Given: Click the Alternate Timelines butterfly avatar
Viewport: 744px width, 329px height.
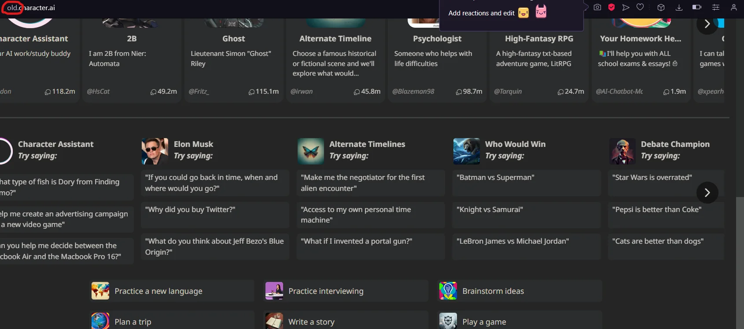Looking at the screenshot, I should (x=311, y=151).
